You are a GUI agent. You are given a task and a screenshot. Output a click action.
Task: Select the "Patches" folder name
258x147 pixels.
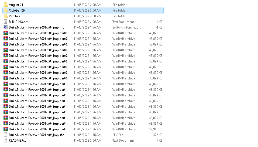(x=14, y=16)
